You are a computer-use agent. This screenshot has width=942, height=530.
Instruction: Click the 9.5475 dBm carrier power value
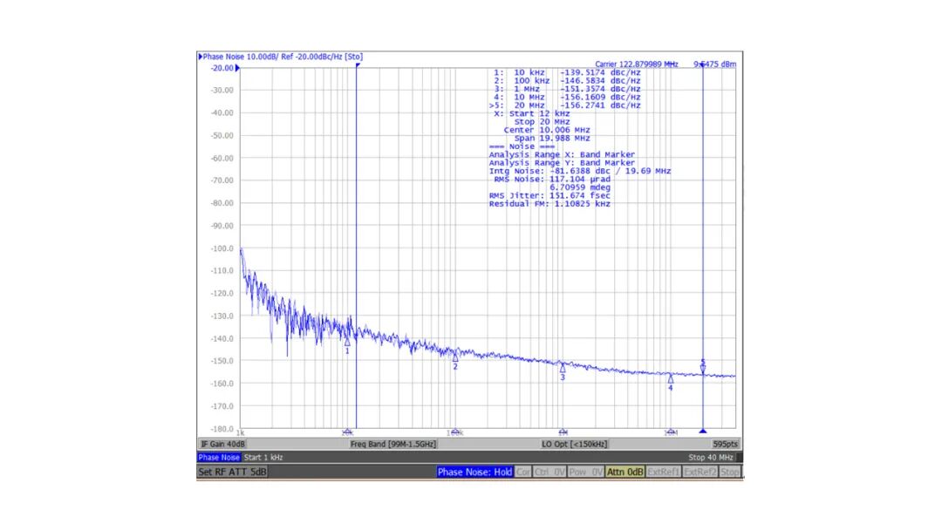click(x=715, y=65)
